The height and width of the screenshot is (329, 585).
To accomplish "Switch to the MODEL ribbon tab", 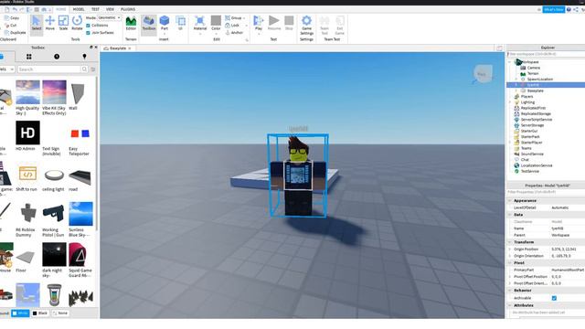I will pos(79,9).
